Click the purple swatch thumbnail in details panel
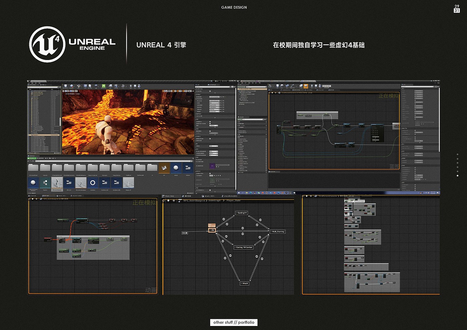Screen dimensions: 467x330 coord(212,166)
